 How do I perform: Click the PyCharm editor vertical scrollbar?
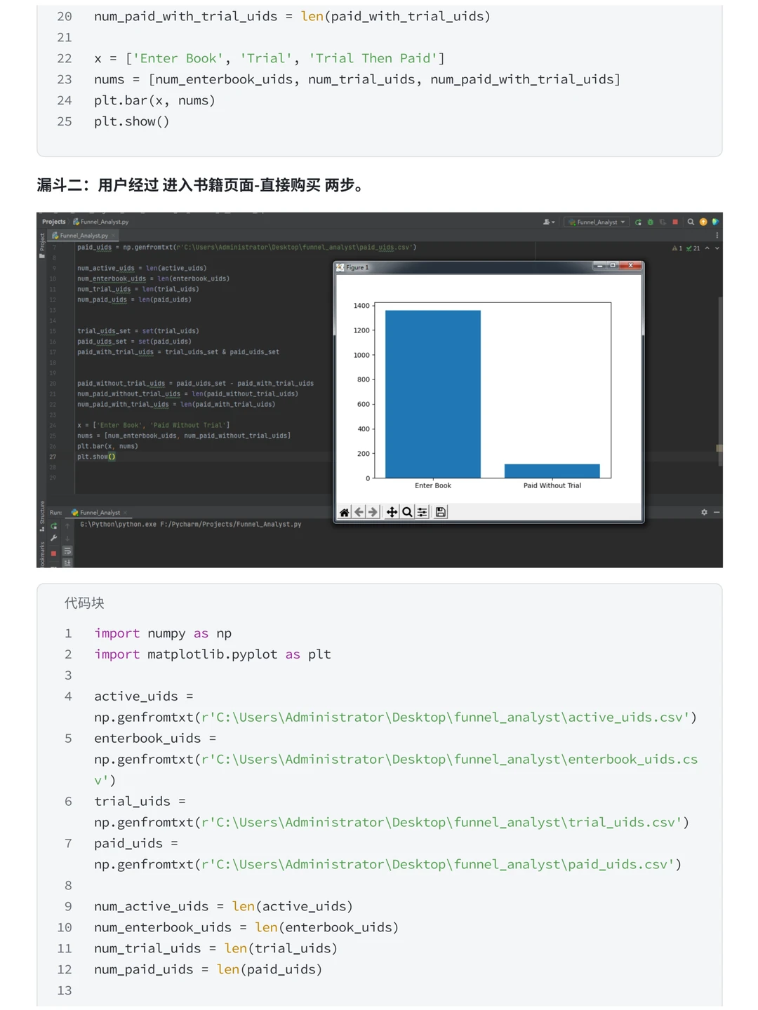click(x=719, y=381)
